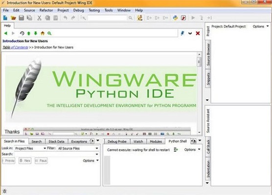Click the bug icon in status bar
The image size is (272, 195).
5,191
